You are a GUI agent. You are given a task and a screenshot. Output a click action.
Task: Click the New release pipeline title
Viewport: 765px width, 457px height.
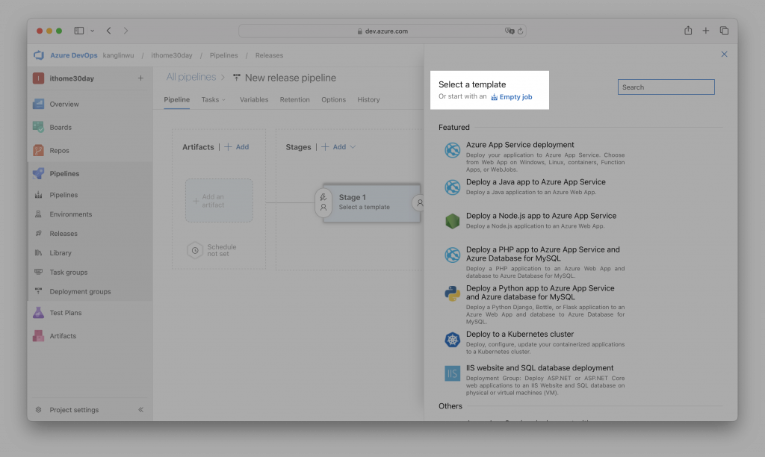tap(291, 78)
